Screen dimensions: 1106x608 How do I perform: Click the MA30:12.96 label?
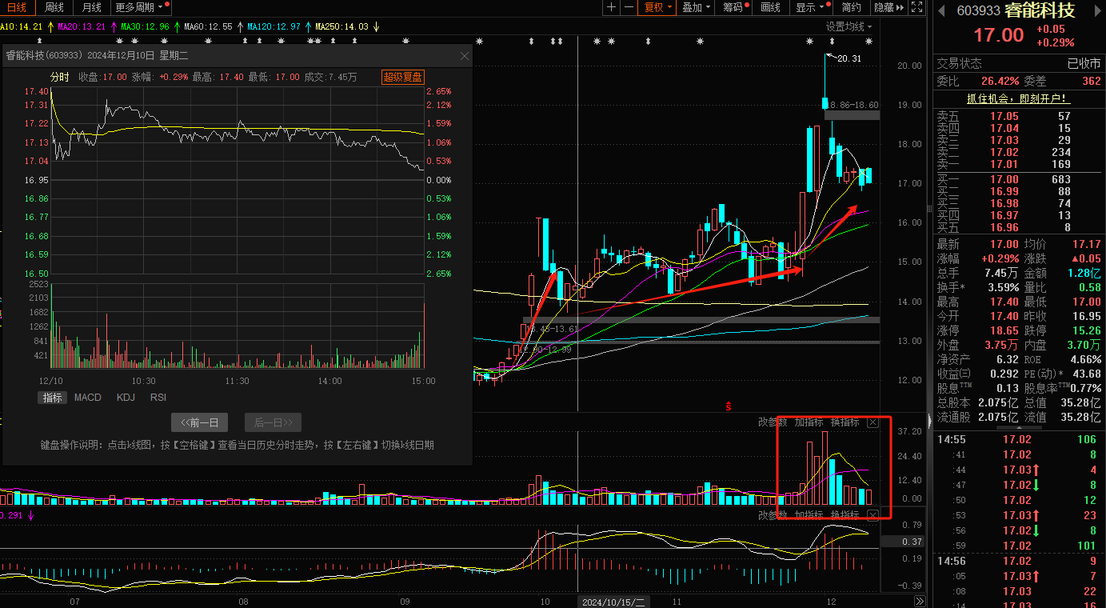(145, 26)
